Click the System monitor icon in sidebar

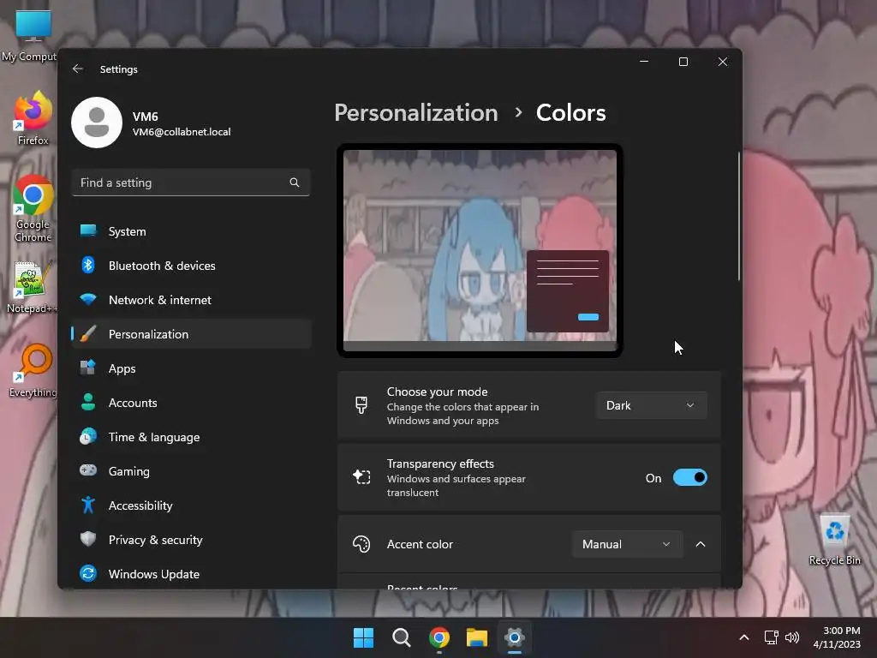point(88,231)
